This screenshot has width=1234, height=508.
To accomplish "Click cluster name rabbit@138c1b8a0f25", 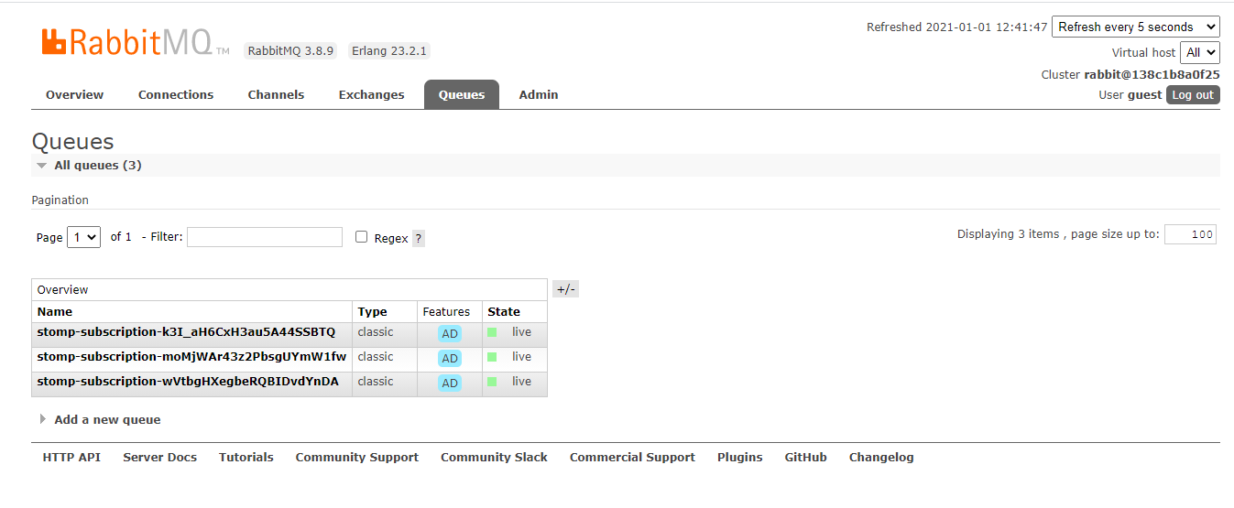I will pos(1152,75).
